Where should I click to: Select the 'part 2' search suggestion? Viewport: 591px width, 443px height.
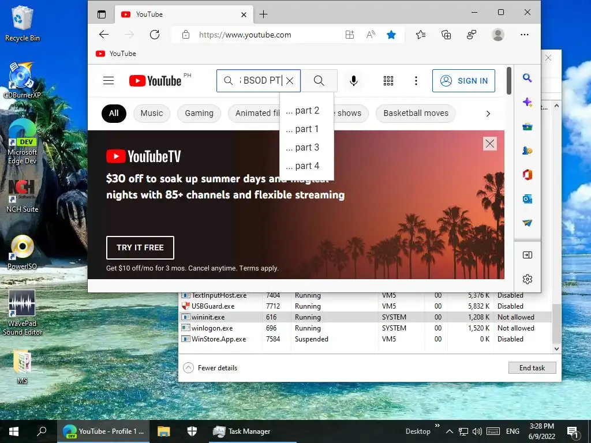[x=306, y=110]
